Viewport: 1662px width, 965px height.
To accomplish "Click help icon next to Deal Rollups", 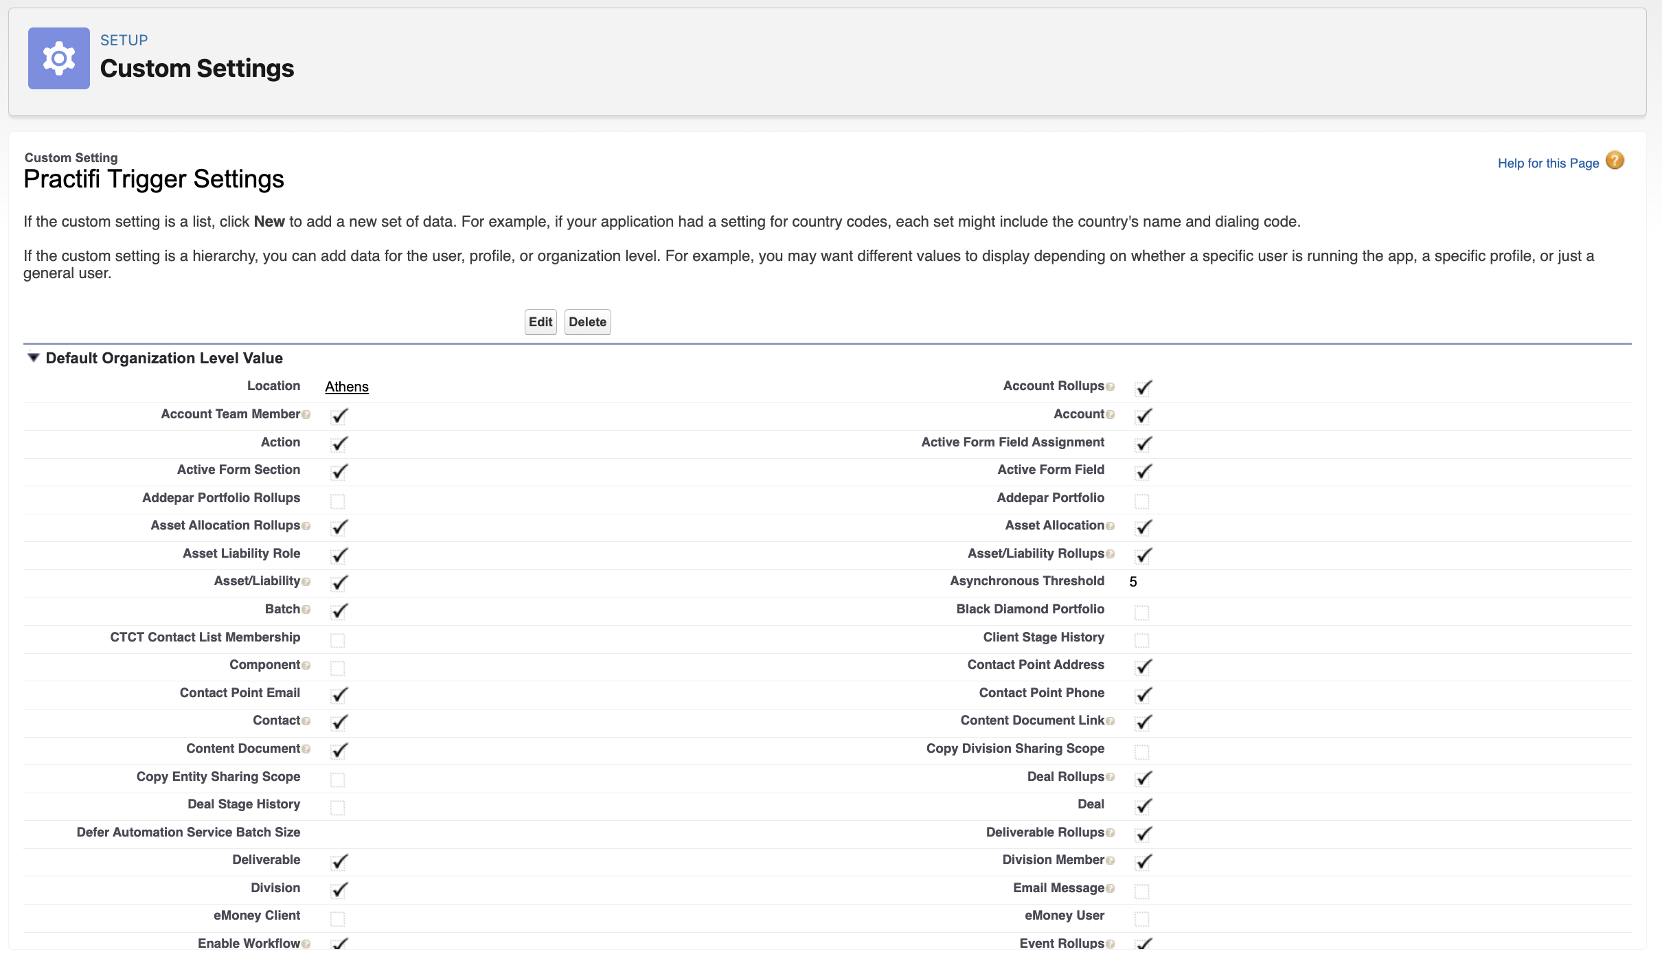I will pyautogui.click(x=1111, y=777).
